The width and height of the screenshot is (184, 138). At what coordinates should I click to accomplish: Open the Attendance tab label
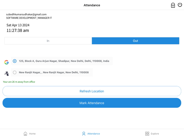[x=94, y=134]
